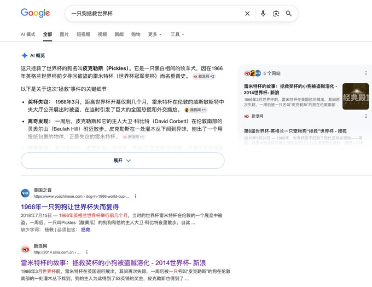The image size is (372, 287).
Task: Click voachinese.com URL breadcrumb
Action: tap(82, 196)
